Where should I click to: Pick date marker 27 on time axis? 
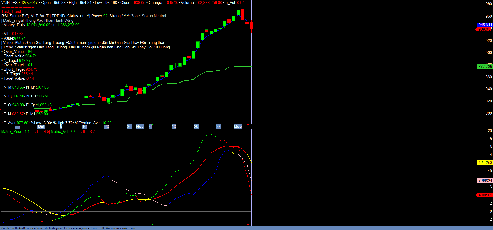[218, 127]
